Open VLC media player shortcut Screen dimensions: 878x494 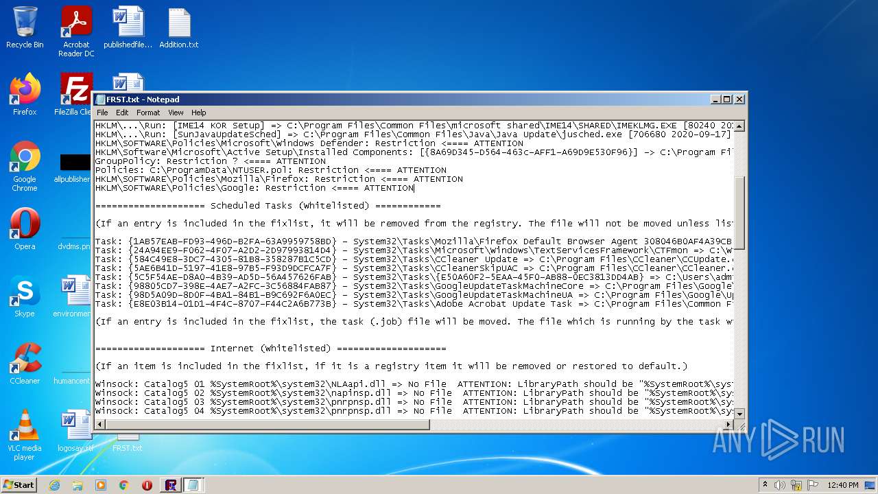25,435
